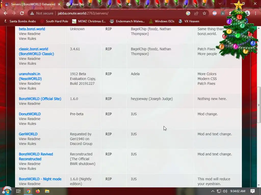Open the notification center icon
Screen dimensions: 261x195
253,191
